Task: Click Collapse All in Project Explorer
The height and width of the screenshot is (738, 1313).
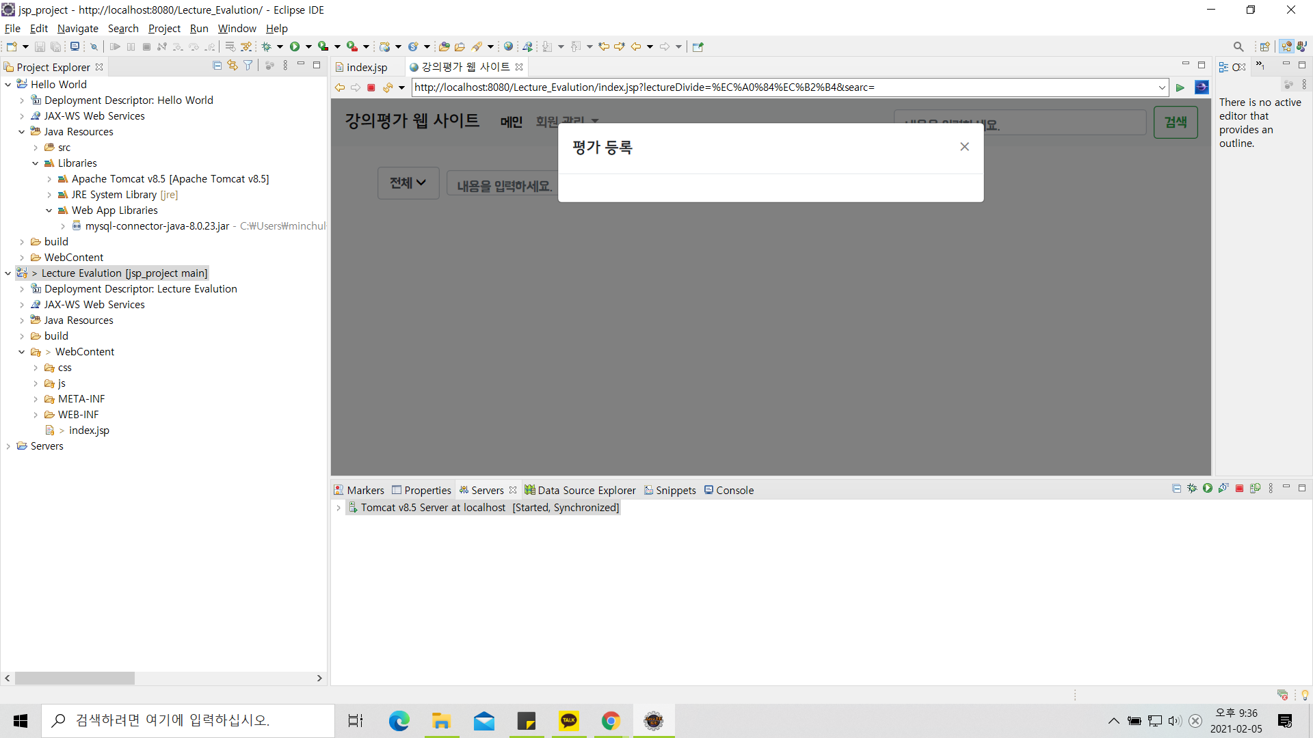Action: pos(217,66)
